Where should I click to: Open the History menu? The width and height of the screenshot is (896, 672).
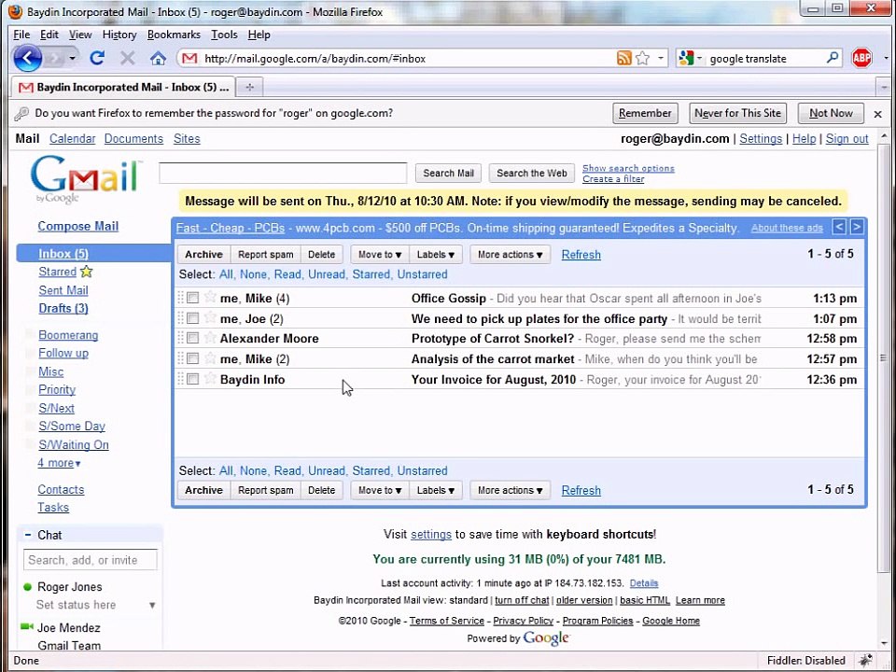(119, 35)
